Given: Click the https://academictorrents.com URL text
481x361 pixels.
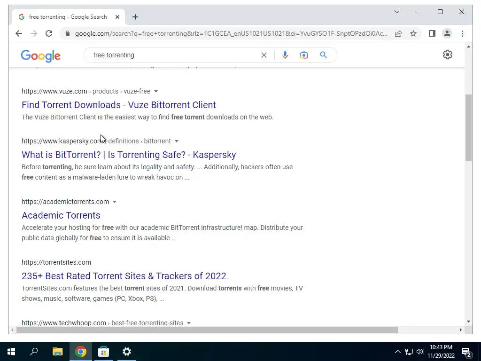Looking at the screenshot, I should tap(65, 202).
